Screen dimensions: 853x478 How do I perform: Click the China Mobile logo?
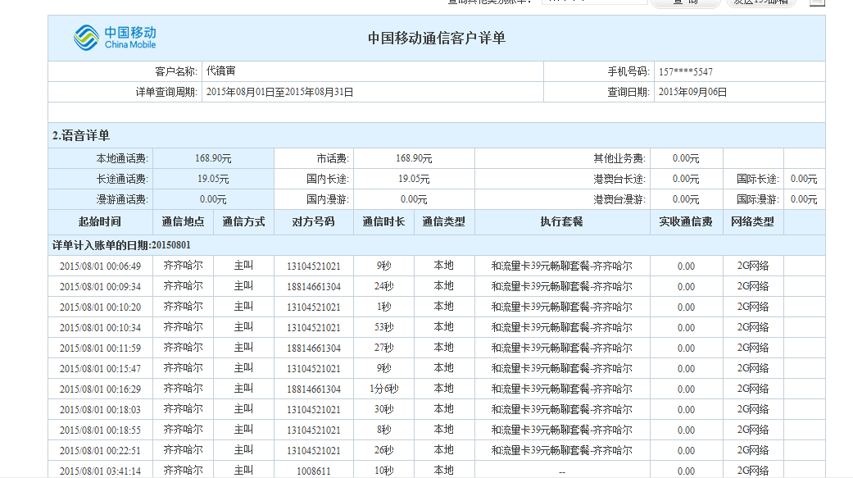point(115,38)
